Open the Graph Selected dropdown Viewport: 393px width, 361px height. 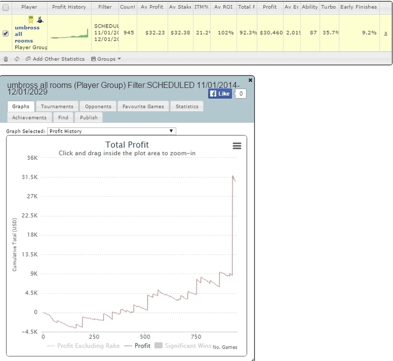(x=111, y=131)
